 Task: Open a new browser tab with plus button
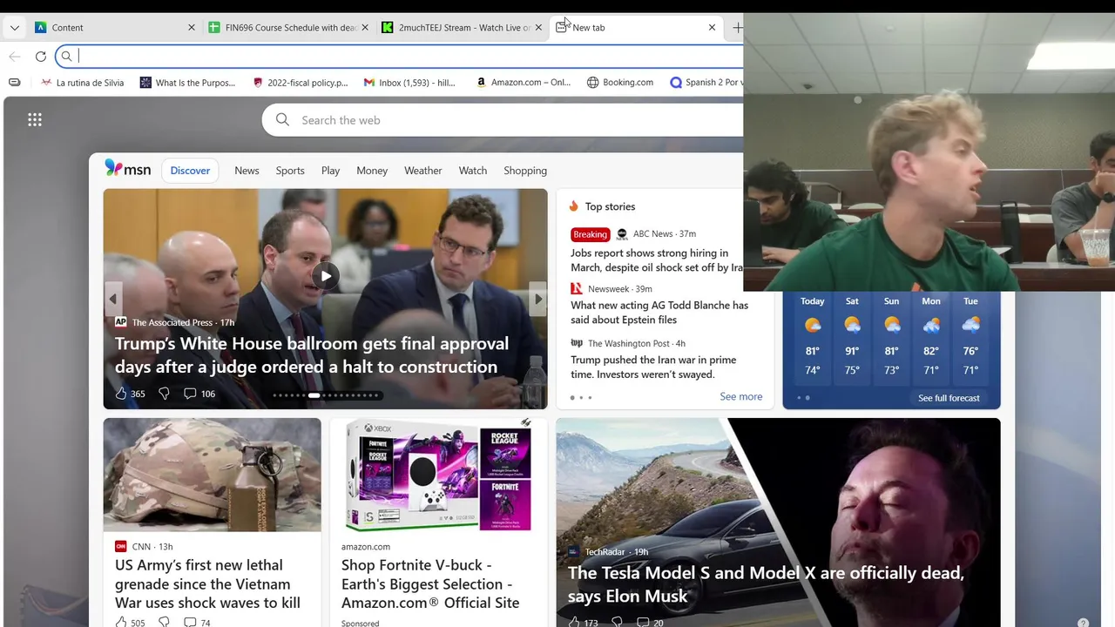pyautogui.click(x=737, y=28)
